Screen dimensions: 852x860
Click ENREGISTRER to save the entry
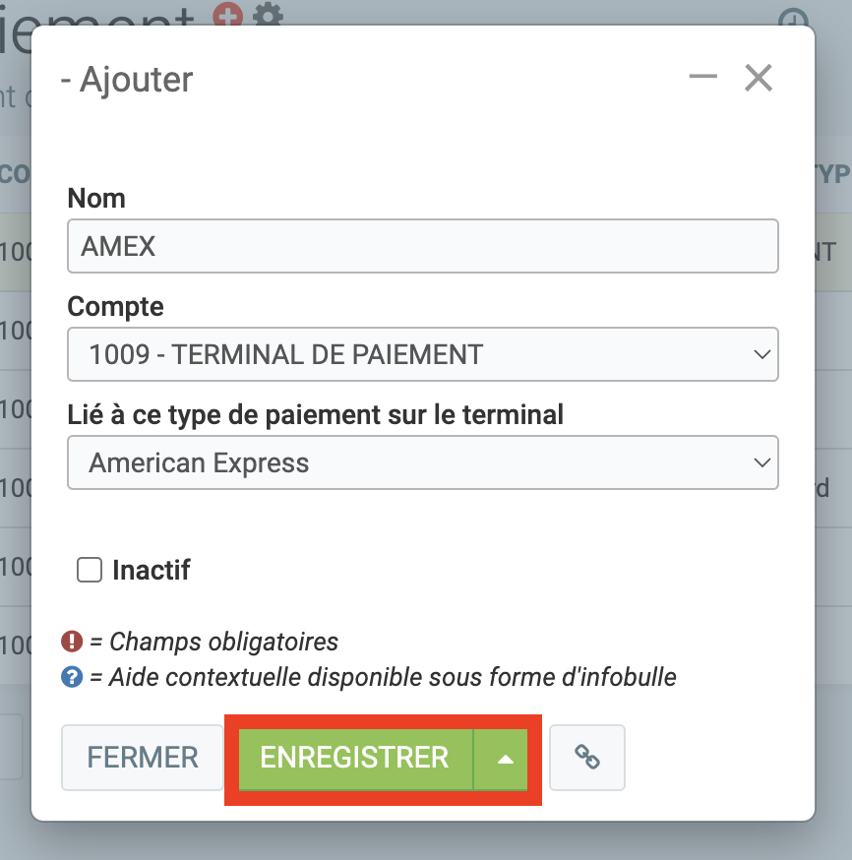[x=354, y=758]
